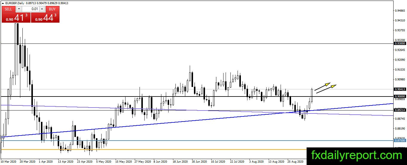Select the lower yellow arrow object
The height and width of the screenshot is (165, 407).
coord(326,89)
